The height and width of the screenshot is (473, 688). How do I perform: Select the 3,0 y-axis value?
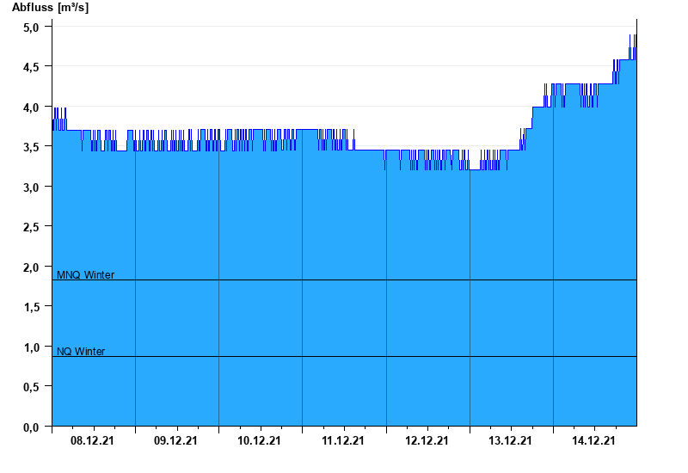(x=31, y=187)
